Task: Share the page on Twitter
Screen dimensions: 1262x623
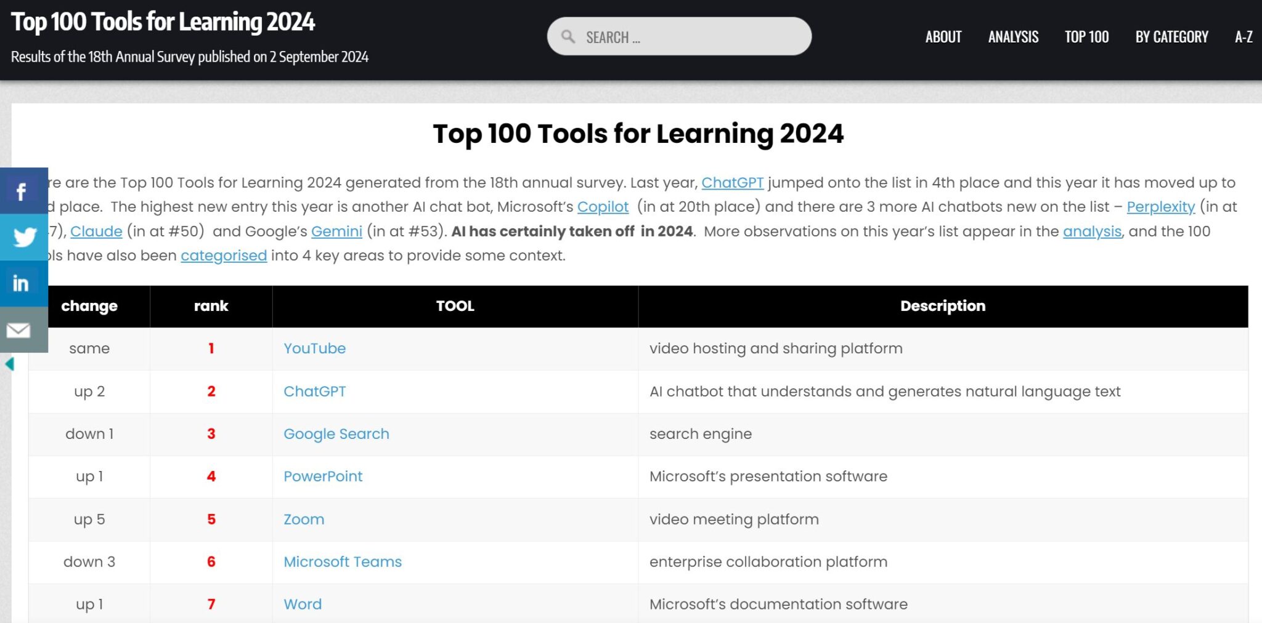Action: (22, 236)
